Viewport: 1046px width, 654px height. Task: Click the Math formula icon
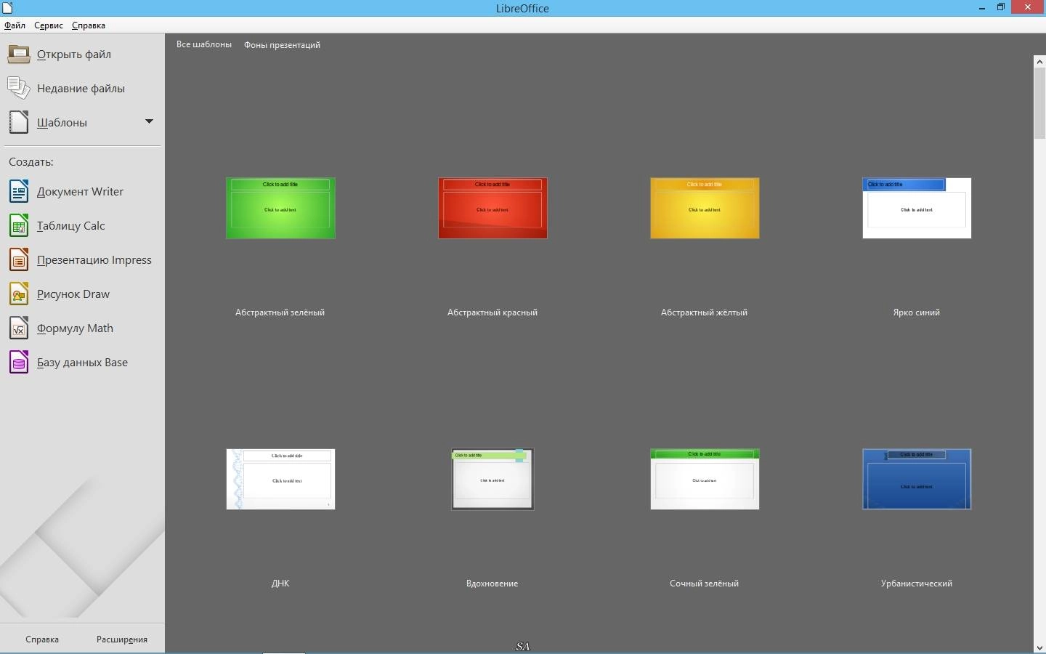[x=19, y=328]
